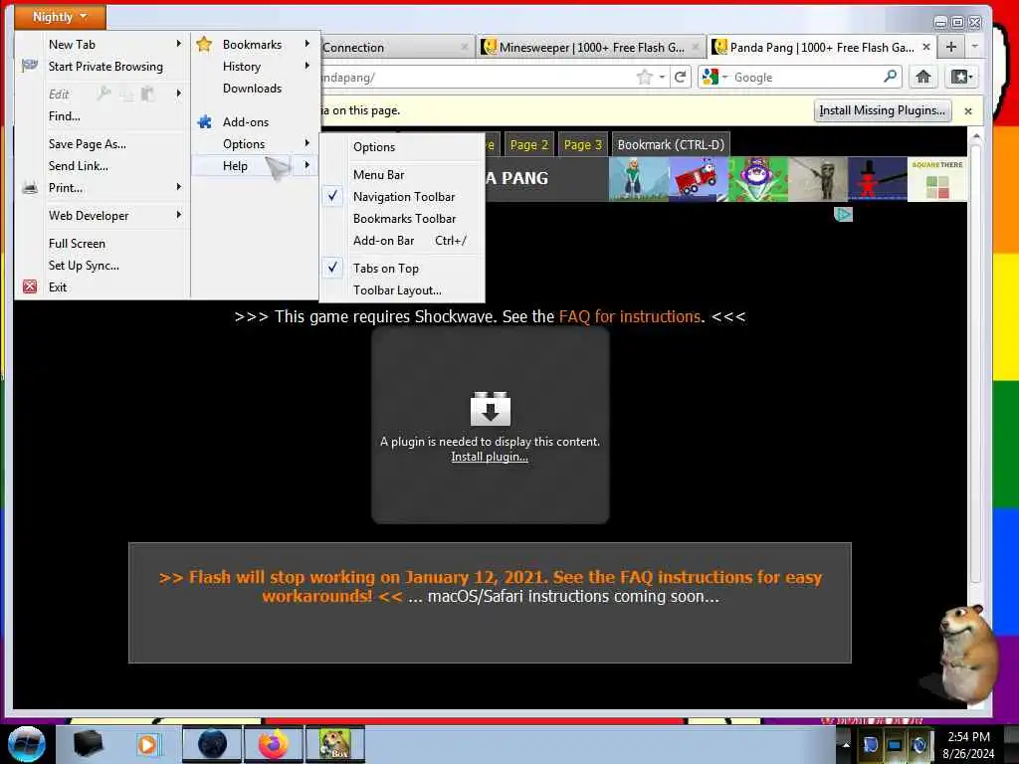Click the Print printer icon
The height and width of the screenshot is (764, 1019).
(x=30, y=188)
